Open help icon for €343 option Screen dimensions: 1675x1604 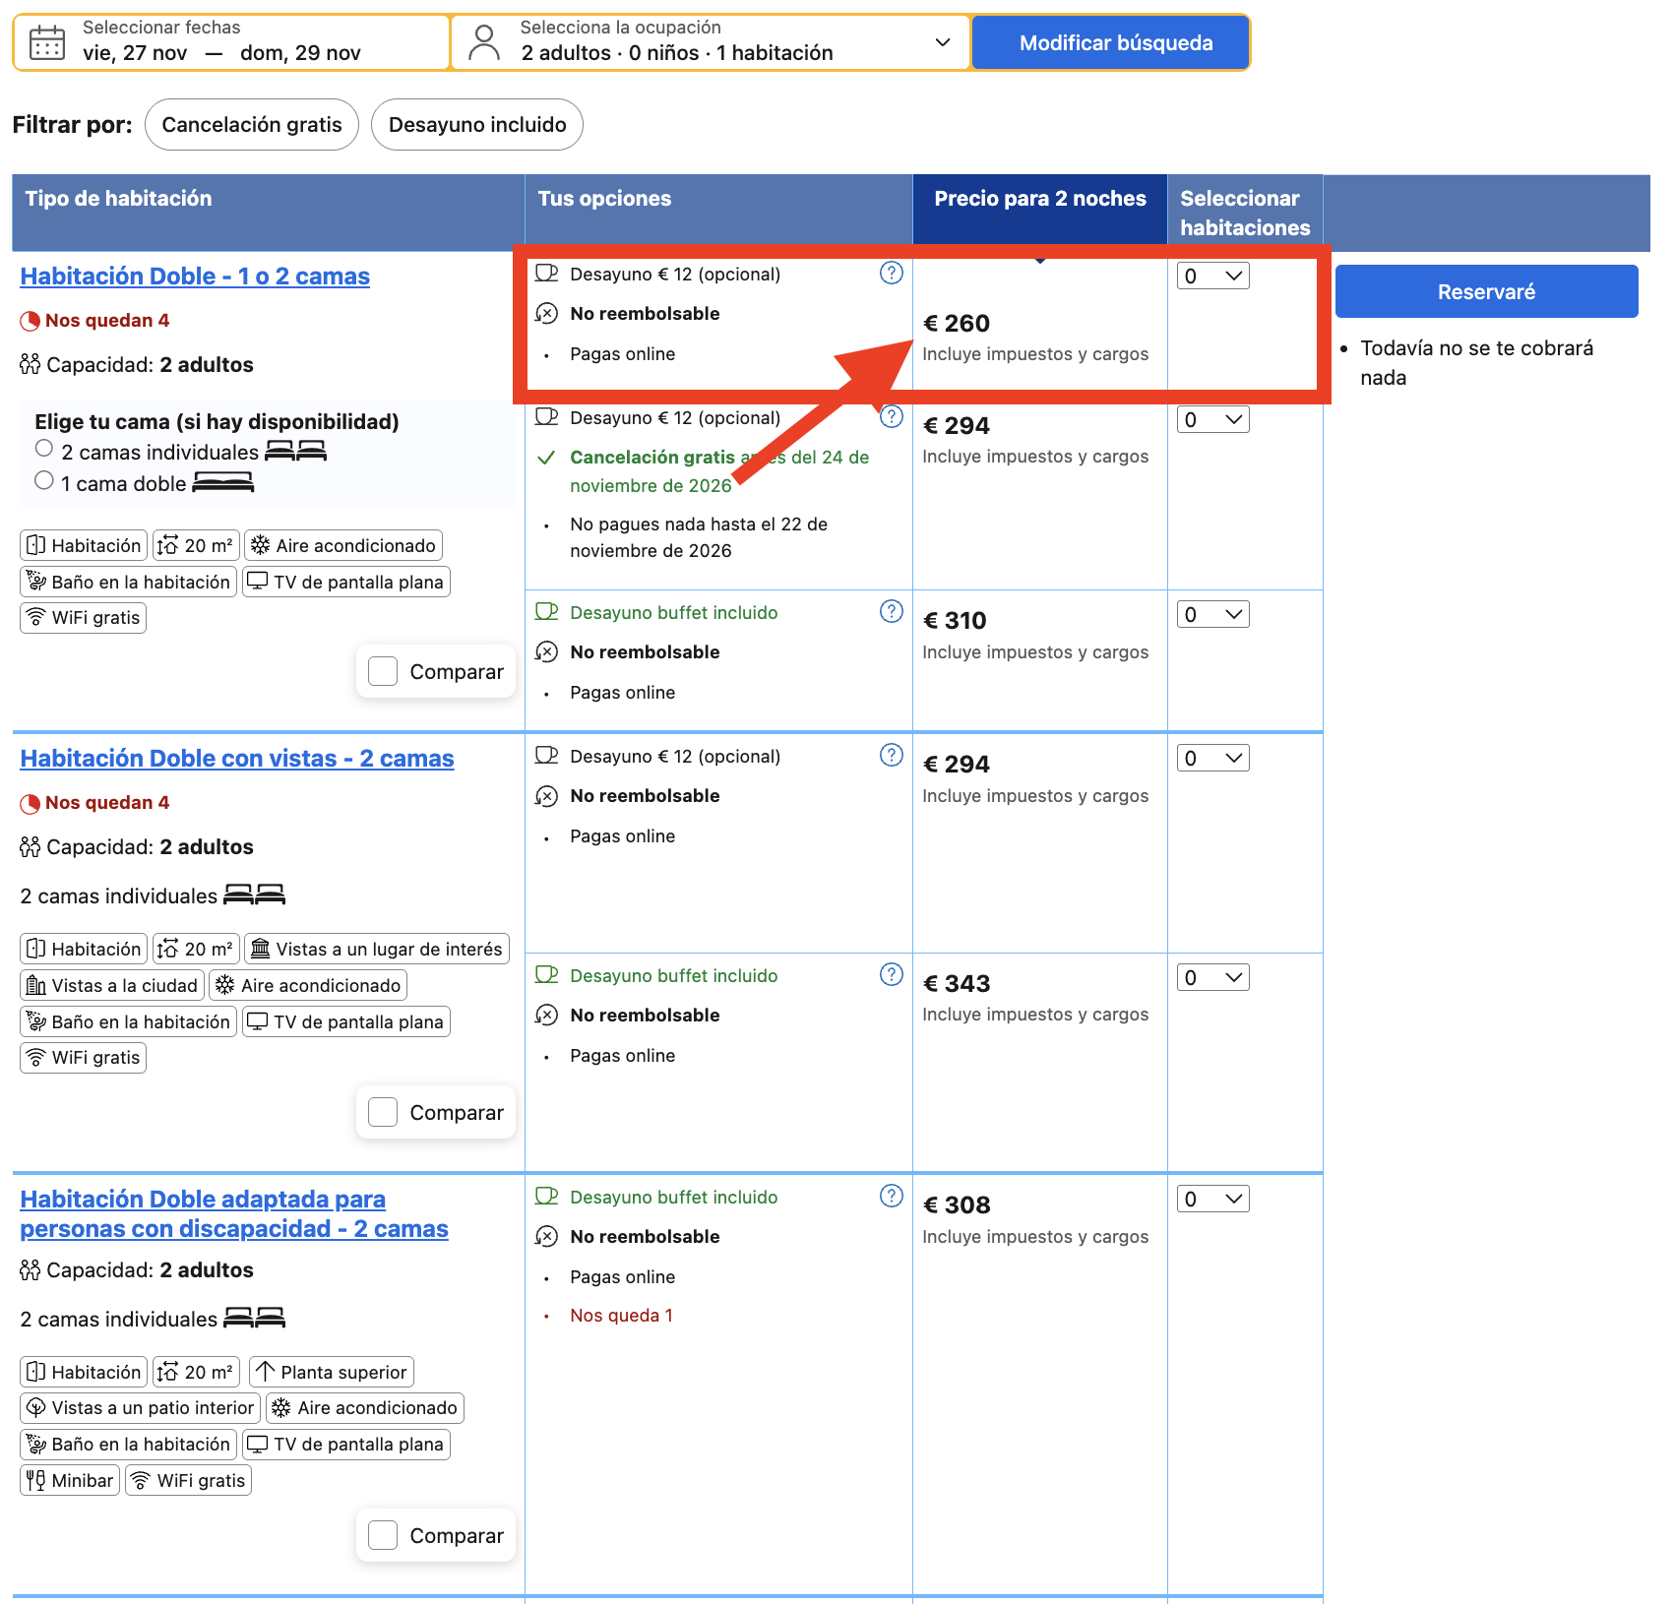[x=891, y=974]
